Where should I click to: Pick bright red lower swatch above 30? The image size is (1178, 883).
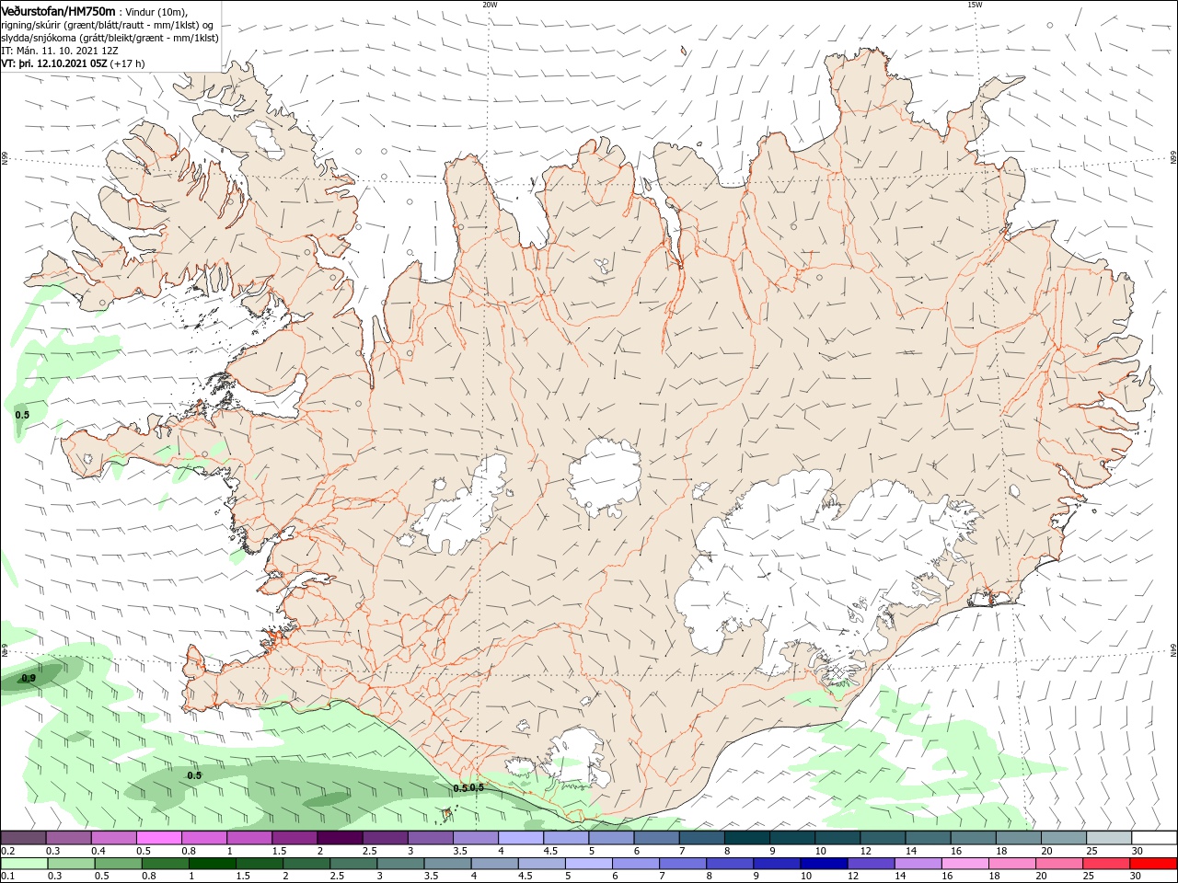click(1152, 864)
